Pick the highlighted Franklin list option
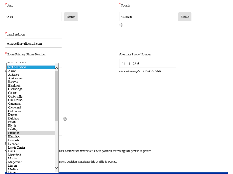Image resolution: width=233 pixels, height=174 pixels. 31,133
